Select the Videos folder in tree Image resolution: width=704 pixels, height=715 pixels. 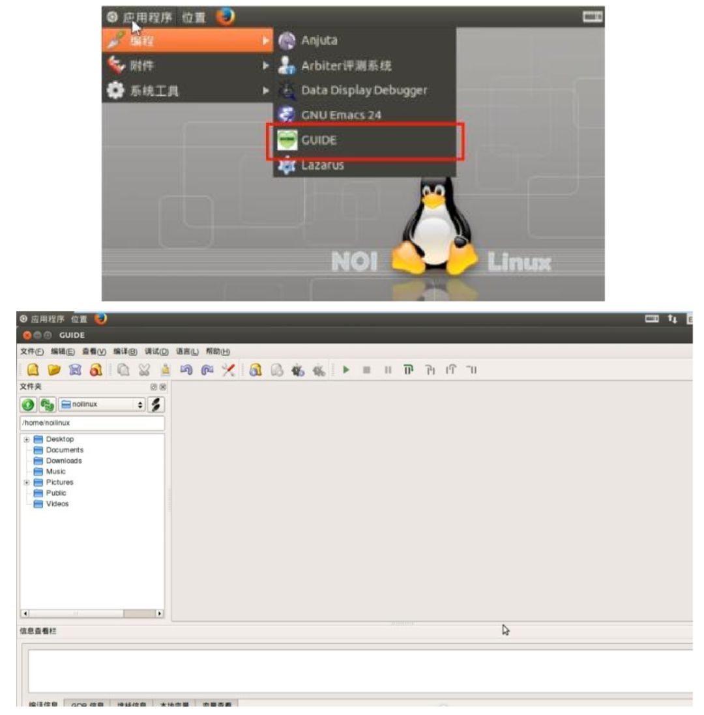click(x=57, y=504)
